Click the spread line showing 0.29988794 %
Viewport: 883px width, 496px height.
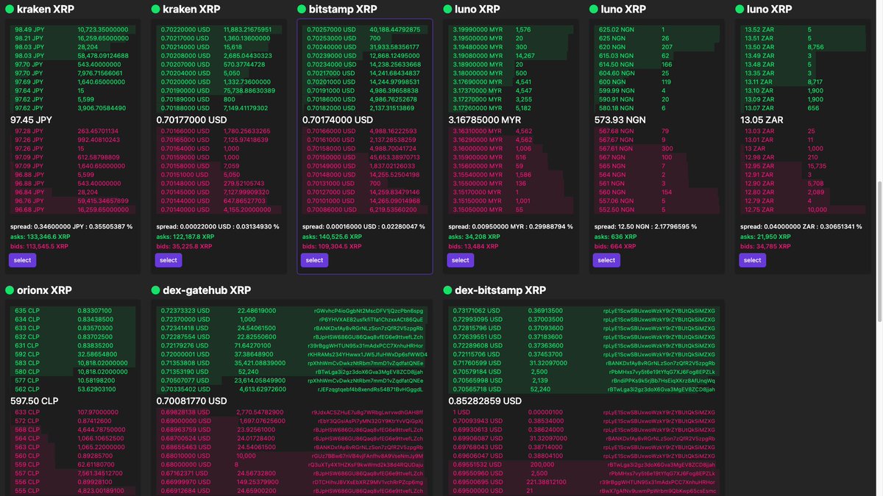[x=510, y=226]
